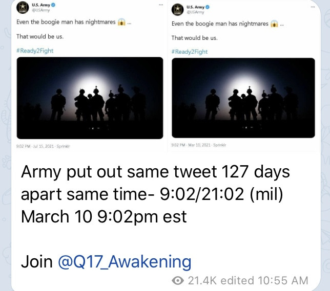
Task: Click the scream emoji in left tweet
Action: click(121, 23)
